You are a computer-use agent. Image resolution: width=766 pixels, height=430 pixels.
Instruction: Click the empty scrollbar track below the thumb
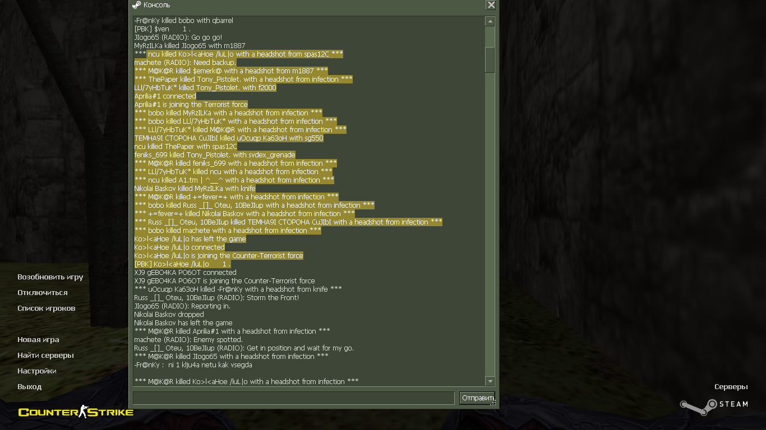[490, 225]
